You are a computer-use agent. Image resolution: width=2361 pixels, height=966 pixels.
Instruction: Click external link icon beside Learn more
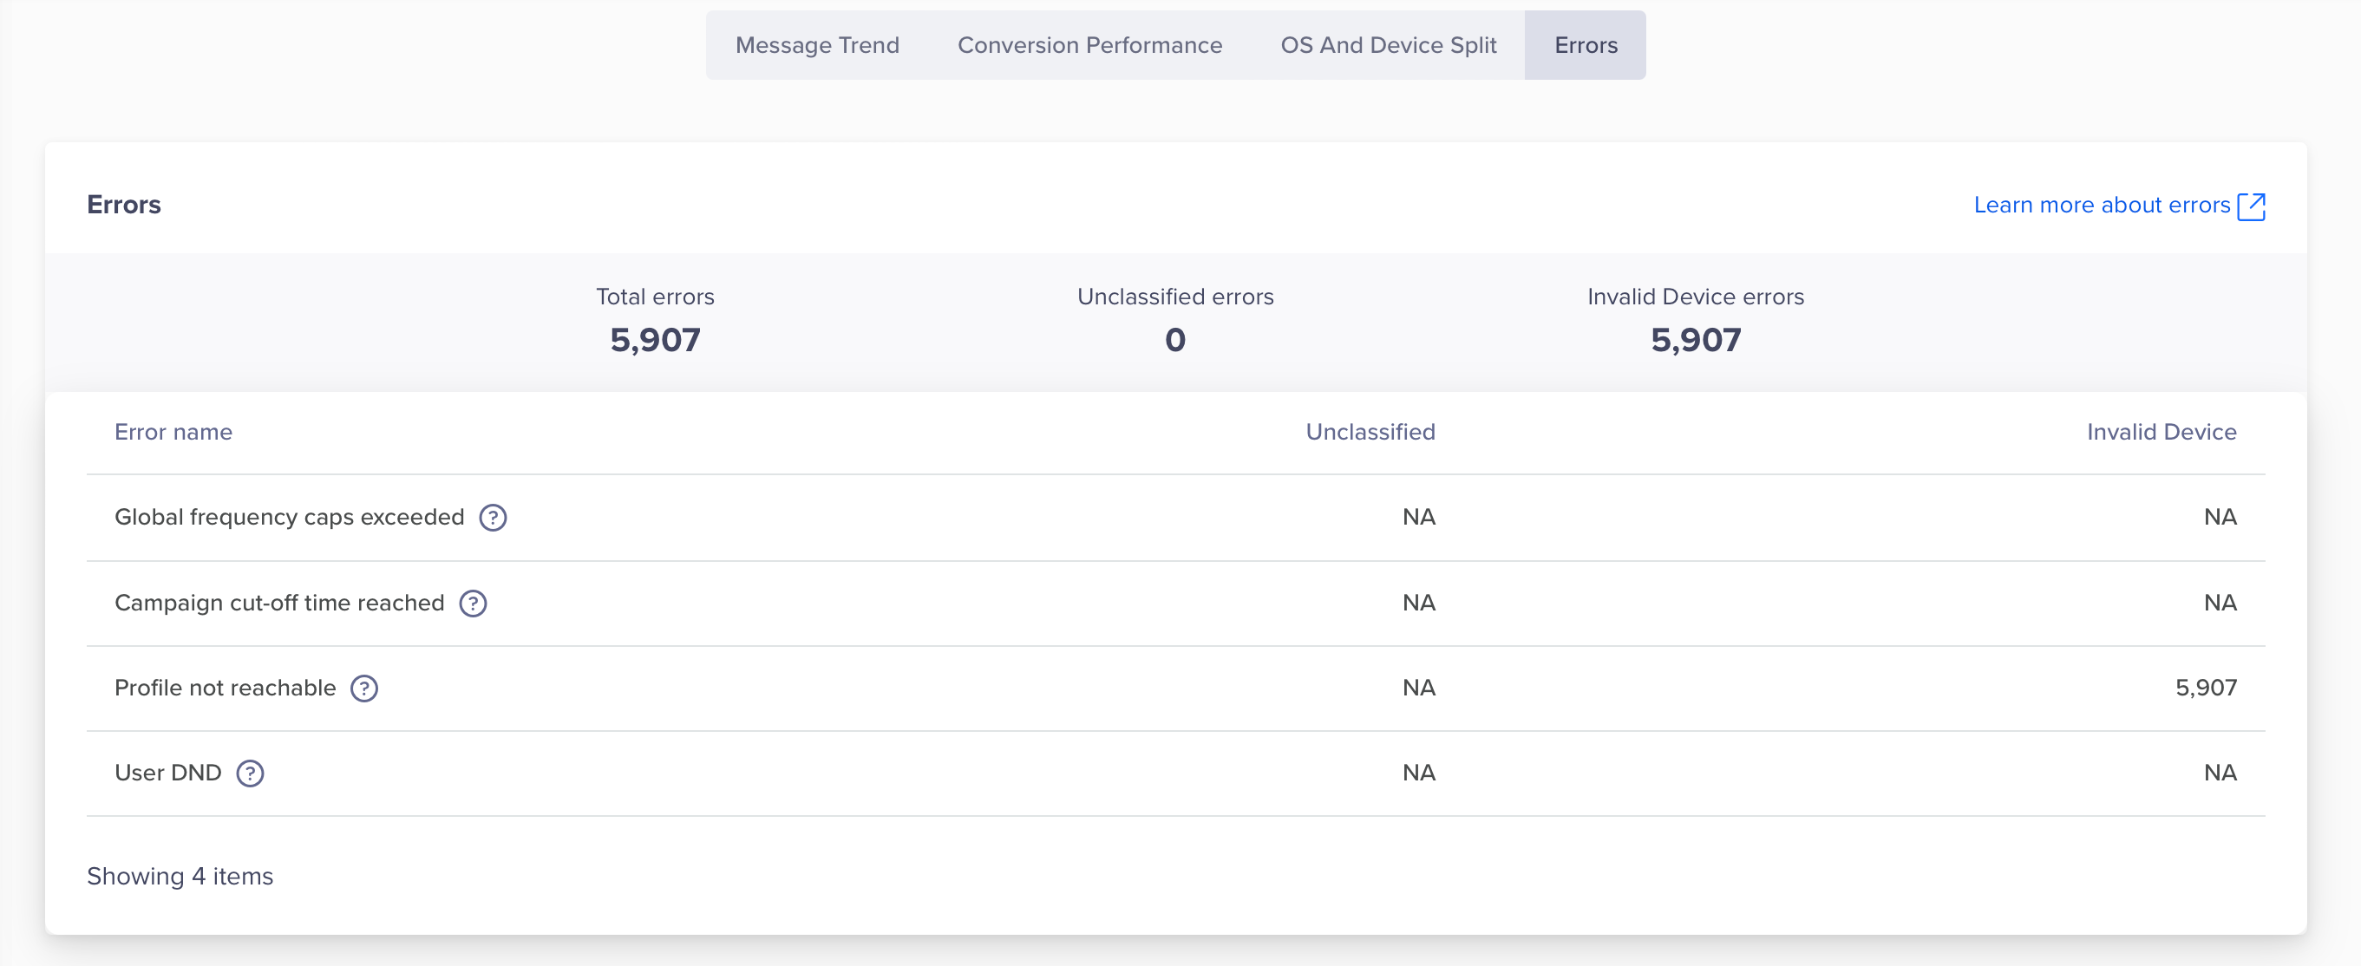(x=2251, y=206)
